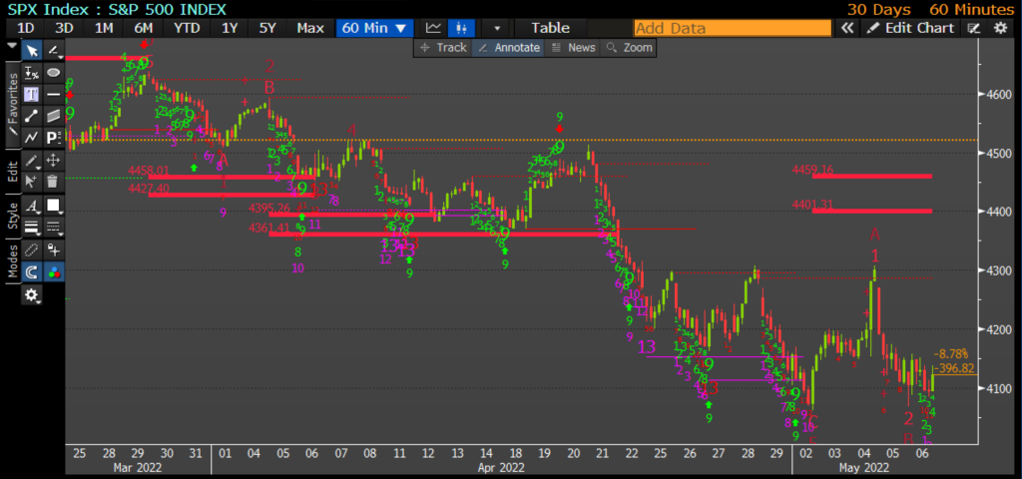Viewport: 1022px width, 479px height.
Task: Switch to line chart type icon
Action: click(x=433, y=28)
